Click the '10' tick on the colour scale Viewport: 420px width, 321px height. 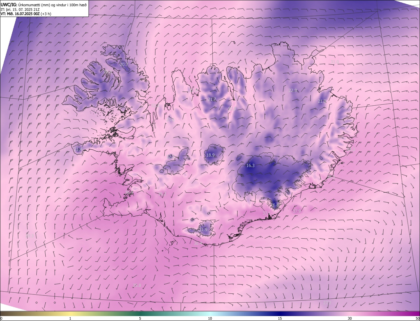coord(210,318)
